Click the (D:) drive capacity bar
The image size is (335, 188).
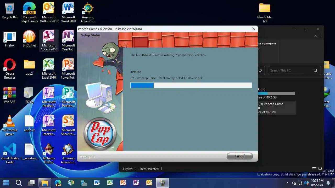pos(276,93)
